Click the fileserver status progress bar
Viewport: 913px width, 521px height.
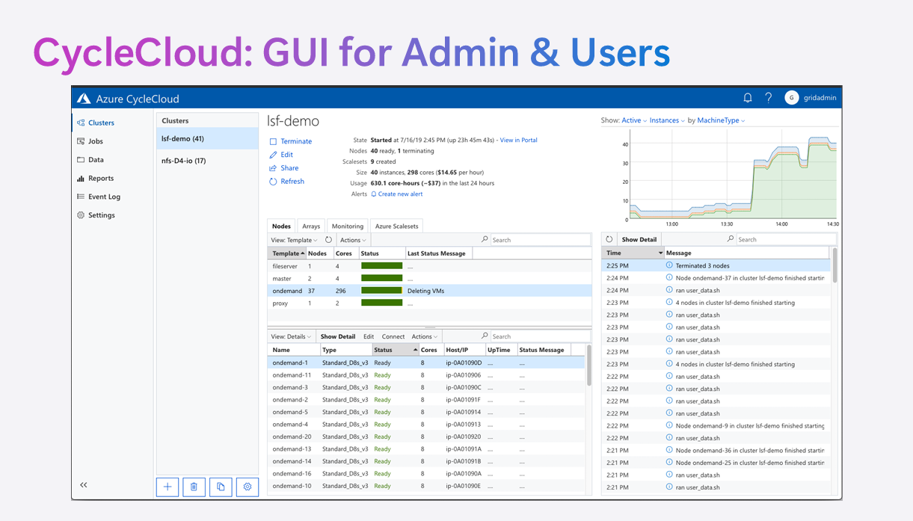coord(382,265)
